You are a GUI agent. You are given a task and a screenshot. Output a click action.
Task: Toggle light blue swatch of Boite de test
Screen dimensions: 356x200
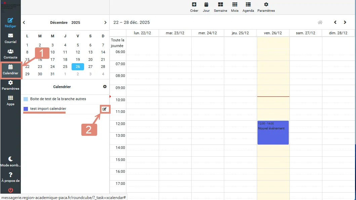[26, 99]
